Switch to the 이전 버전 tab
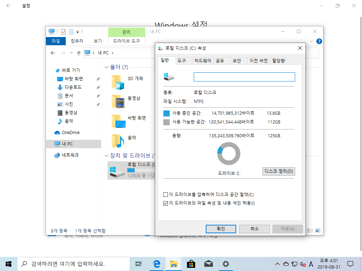The image size is (362, 271). tap(258, 61)
